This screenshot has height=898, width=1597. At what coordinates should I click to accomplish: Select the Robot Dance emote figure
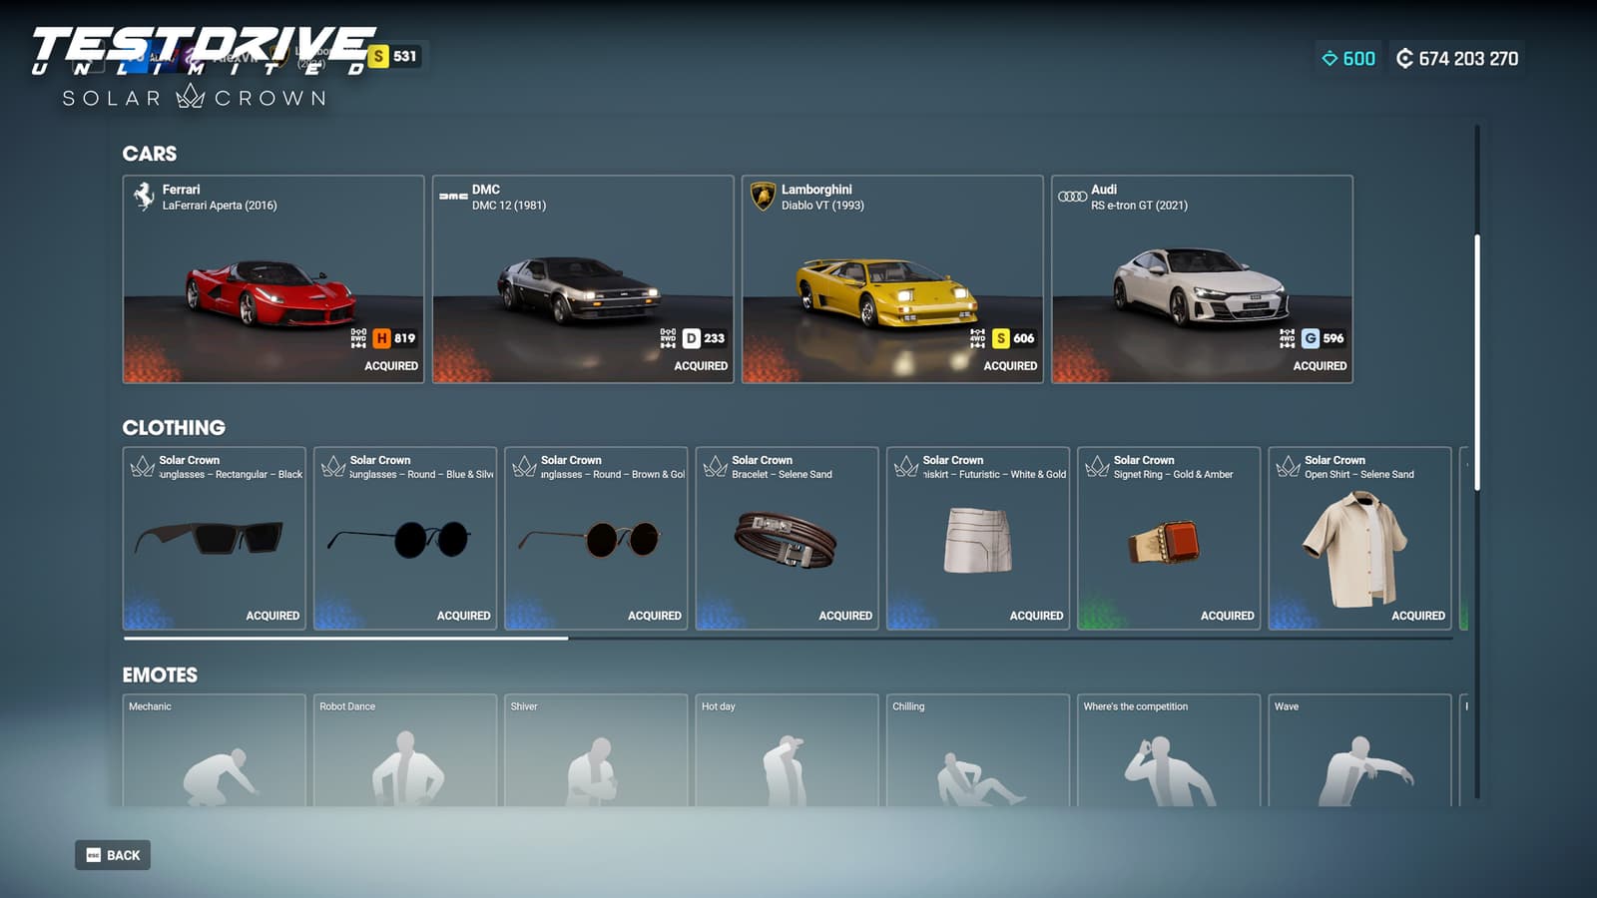point(407,768)
